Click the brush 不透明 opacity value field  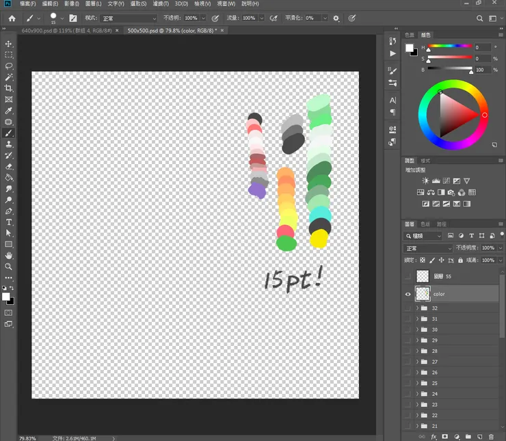(x=191, y=18)
